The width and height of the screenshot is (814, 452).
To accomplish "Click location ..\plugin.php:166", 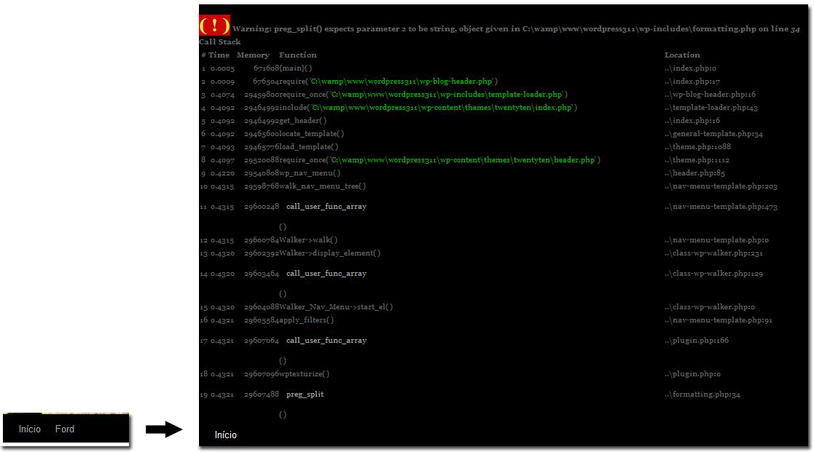I will pyautogui.click(x=697, y=340).
